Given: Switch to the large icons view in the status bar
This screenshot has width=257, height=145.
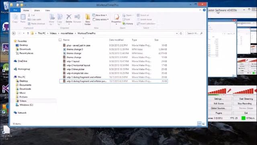Looking at the screenshot, I should [x=204, y=124].
